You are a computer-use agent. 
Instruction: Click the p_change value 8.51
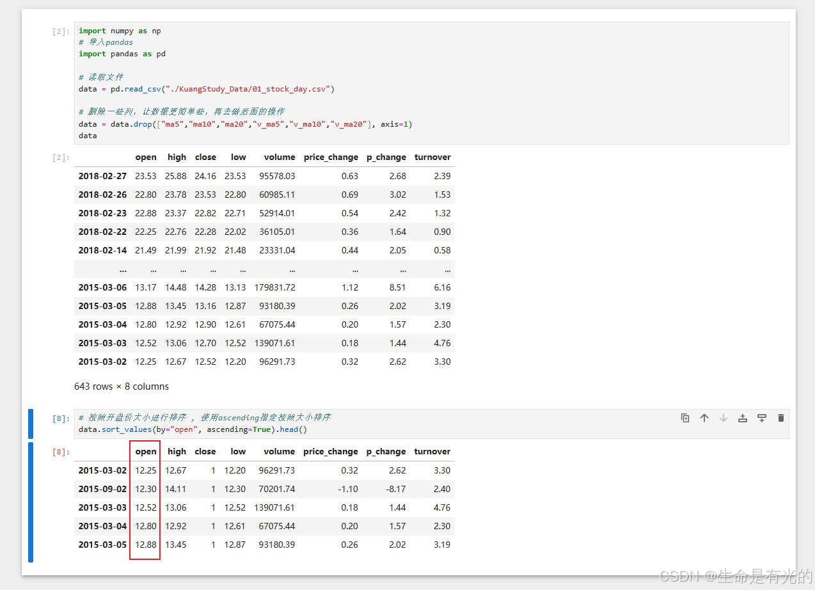[x=397, y=287]
